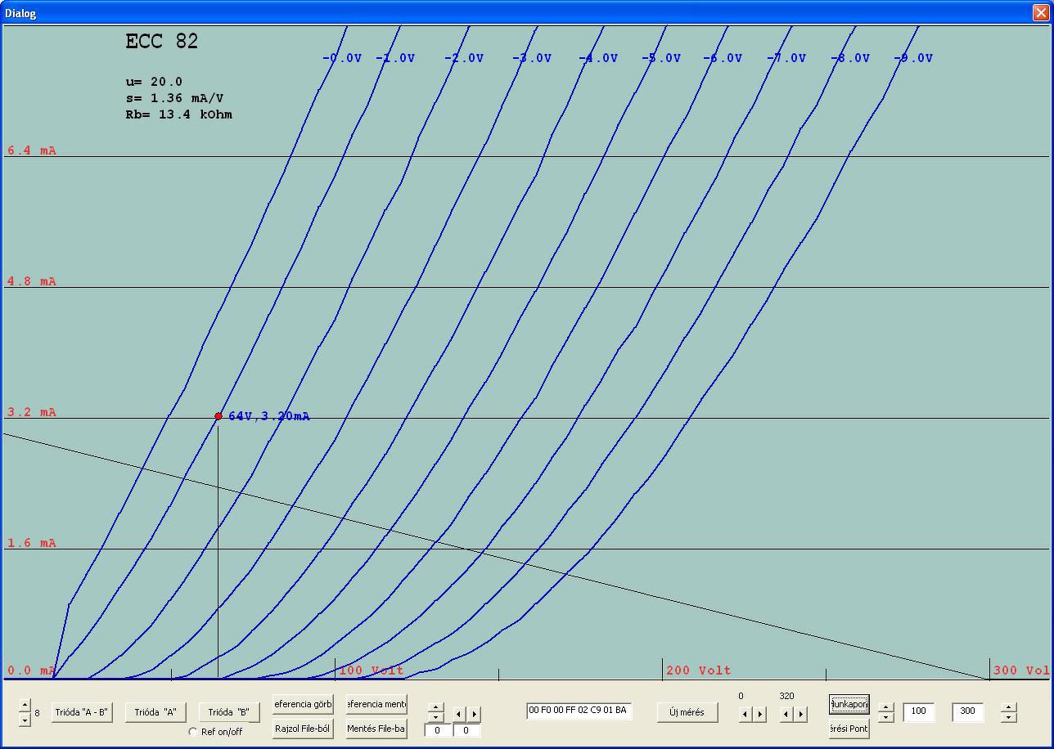
Task: Click the right arrow under the value 320
Action: (x=800, y=714)
